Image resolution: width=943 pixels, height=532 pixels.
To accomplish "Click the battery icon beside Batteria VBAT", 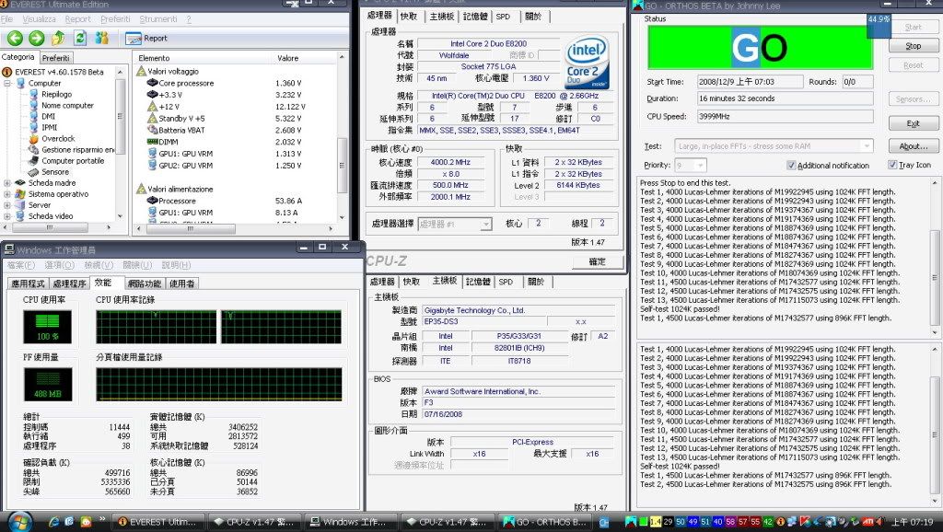I will (x=153, y=130).
